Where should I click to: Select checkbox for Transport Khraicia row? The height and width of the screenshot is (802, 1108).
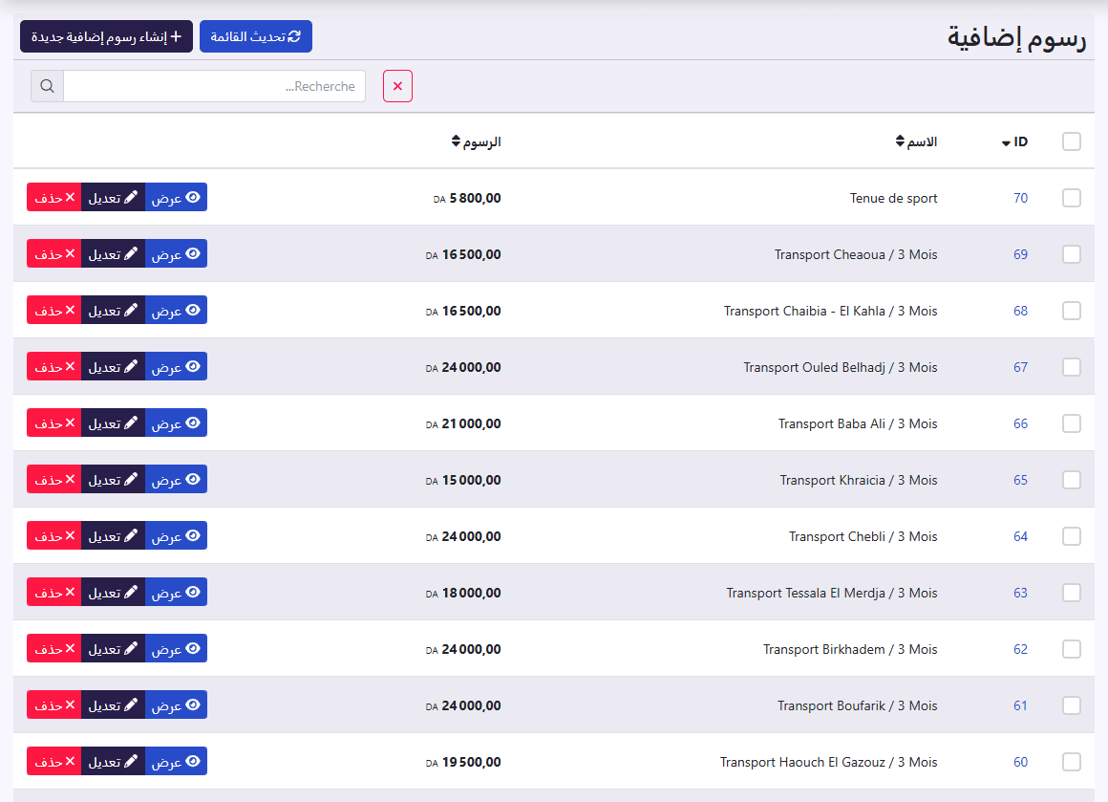click(1072, 480)
